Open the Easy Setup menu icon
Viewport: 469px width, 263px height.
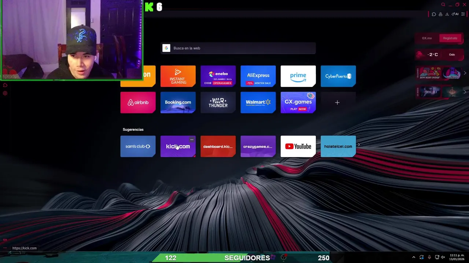click(463, 14)
